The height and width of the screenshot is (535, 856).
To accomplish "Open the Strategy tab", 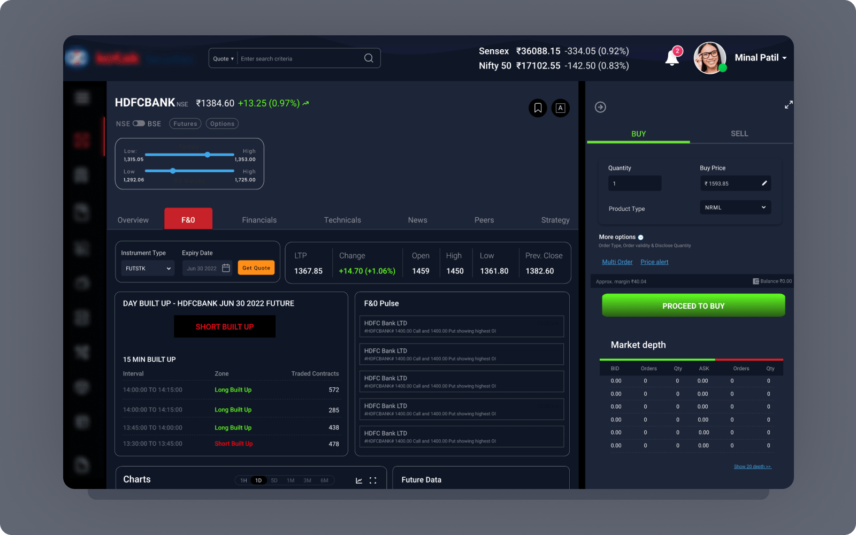I will pyautogui.click(x=555, y=220).
